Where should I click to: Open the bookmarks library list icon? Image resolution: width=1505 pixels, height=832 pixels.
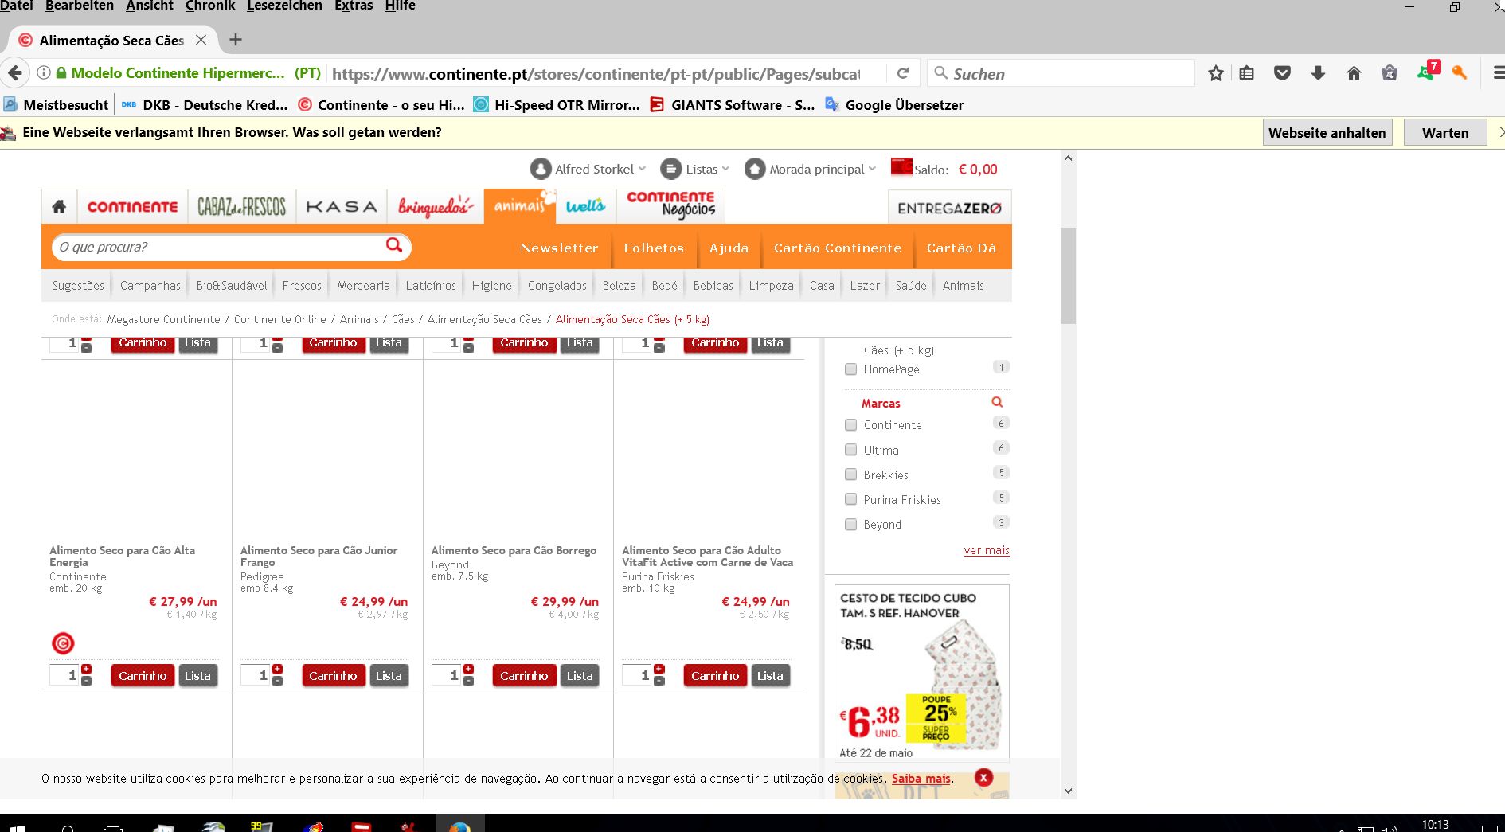1246,73
